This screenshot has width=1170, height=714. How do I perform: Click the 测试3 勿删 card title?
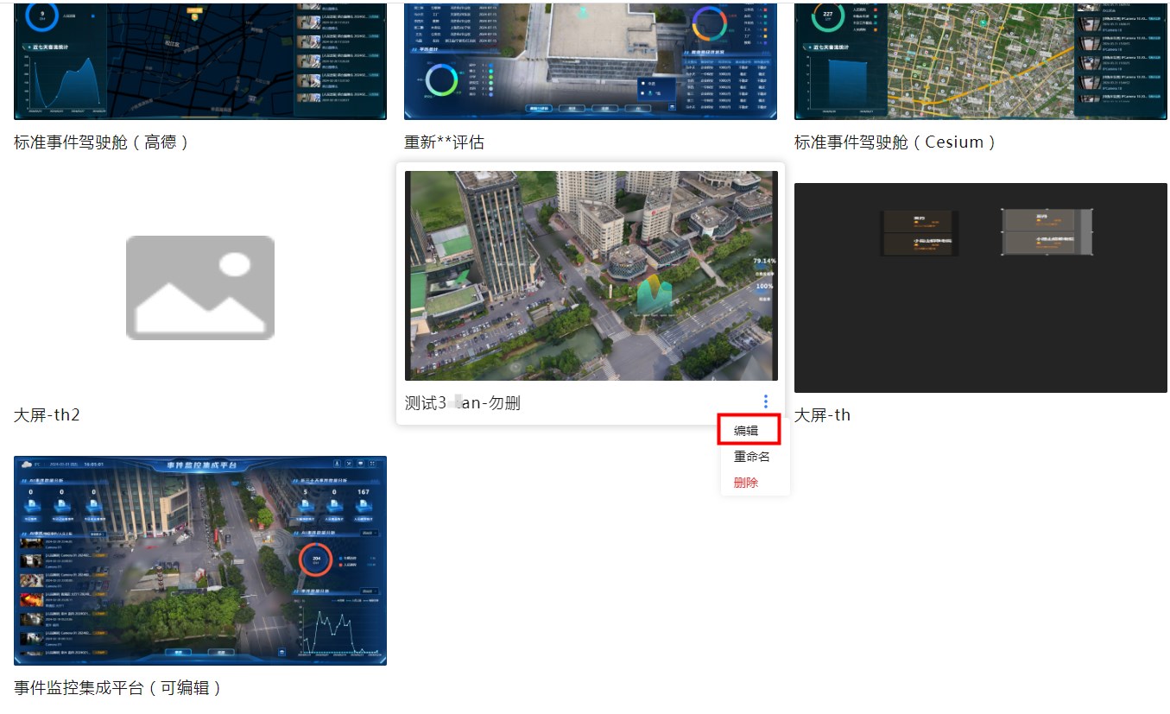[463, 403]
